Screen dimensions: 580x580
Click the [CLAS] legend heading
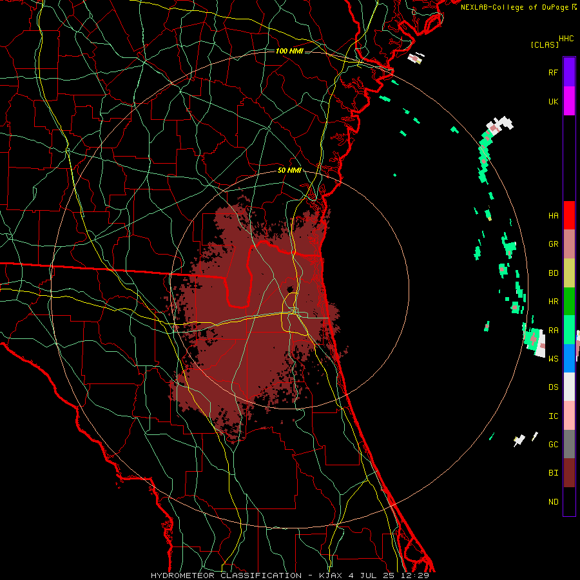pyautogui.click(x=545, y=45)
